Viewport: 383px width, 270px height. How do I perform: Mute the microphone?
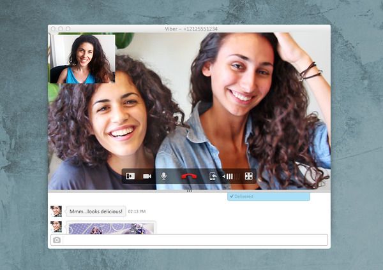(164, 176)
